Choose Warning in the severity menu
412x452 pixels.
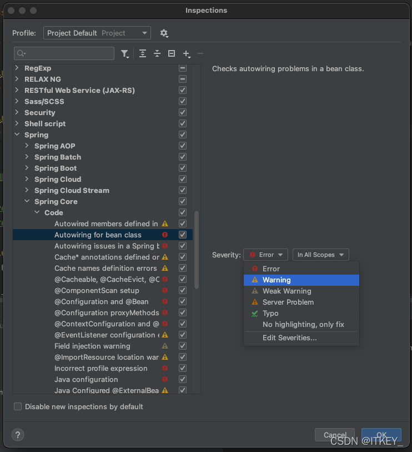tap(302, 280)
